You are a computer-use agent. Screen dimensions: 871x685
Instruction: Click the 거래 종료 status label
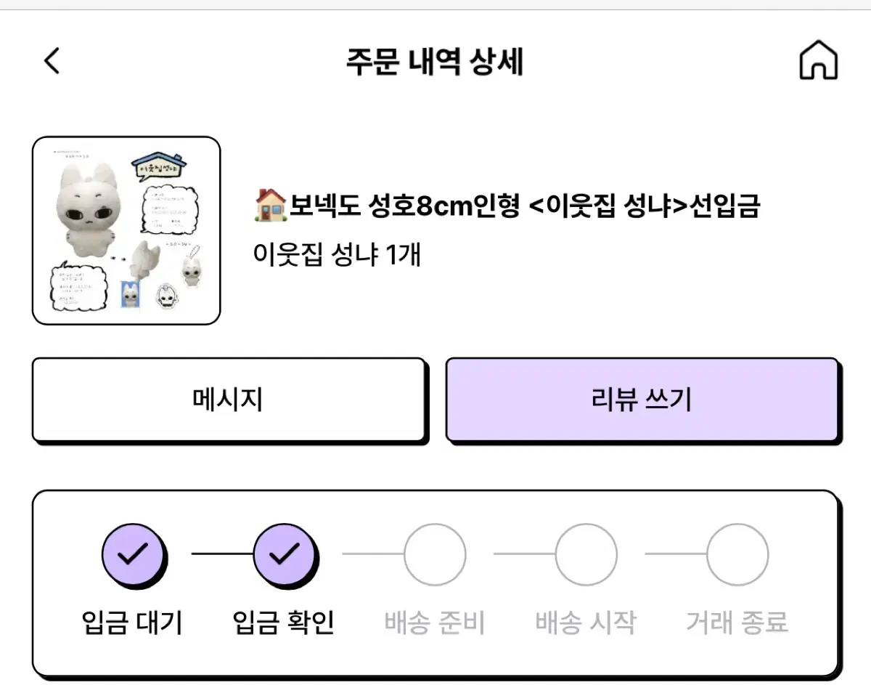737,623
